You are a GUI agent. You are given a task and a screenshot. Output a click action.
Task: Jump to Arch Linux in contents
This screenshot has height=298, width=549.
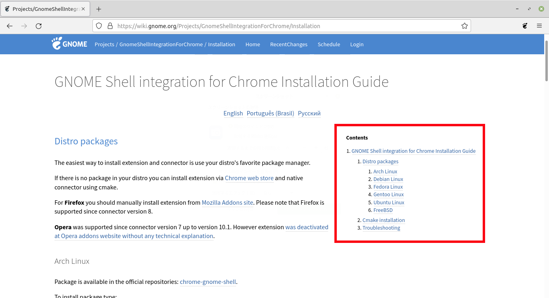coord(385,171)
